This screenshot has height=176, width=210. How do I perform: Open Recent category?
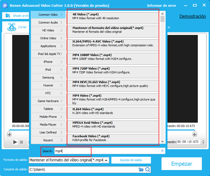tap(48, 140)
